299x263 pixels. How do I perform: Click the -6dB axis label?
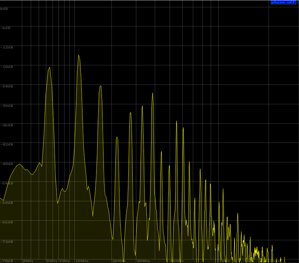pos(5,28)
